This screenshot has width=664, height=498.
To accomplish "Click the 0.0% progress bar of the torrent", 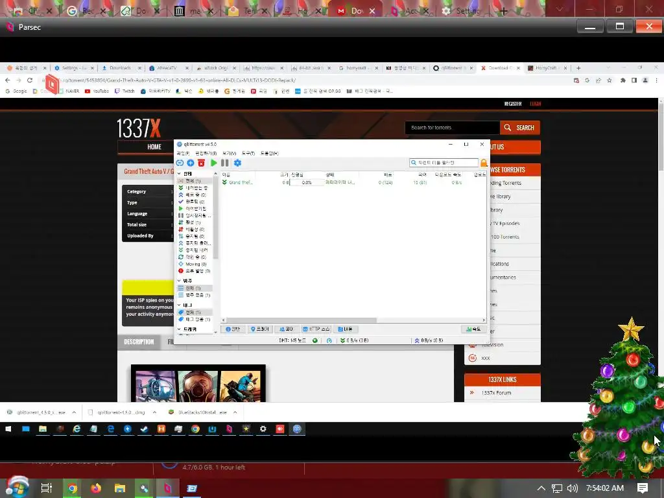I will [307, 182].
